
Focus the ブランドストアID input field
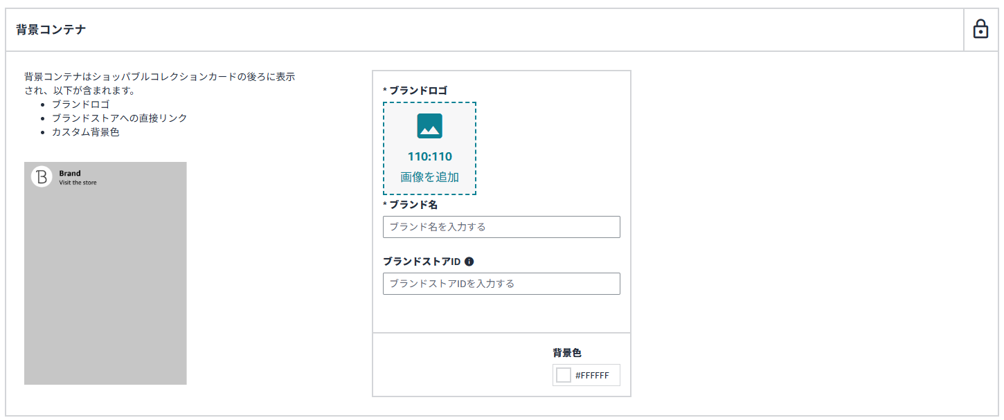coord(501,284)
